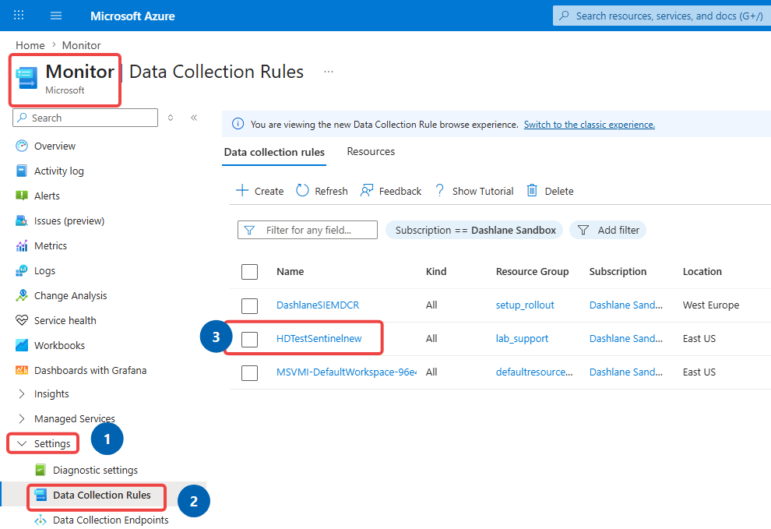Click the Monitor breadcrumb link
Viewport: 771px width, 529px height.
coord(81,45)
